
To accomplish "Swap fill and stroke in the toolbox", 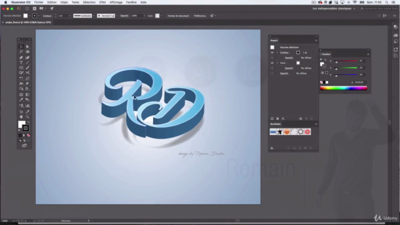I will [x=28, y=122].
